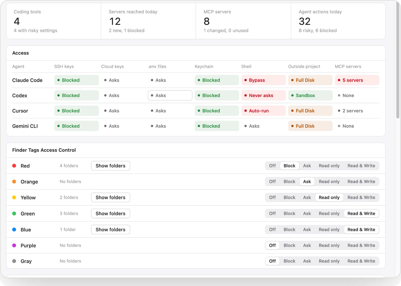This screenshot has width=401, height=286.
Task: Show folders for the Blue tag
Action: pyautogui.click(x=111, y=230)
